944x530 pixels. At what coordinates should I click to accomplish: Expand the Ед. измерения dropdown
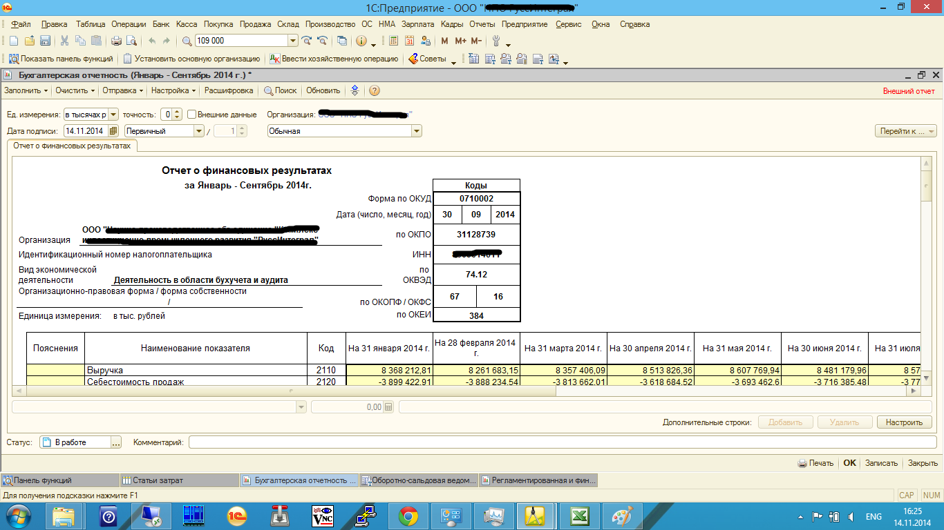point(113,115)
